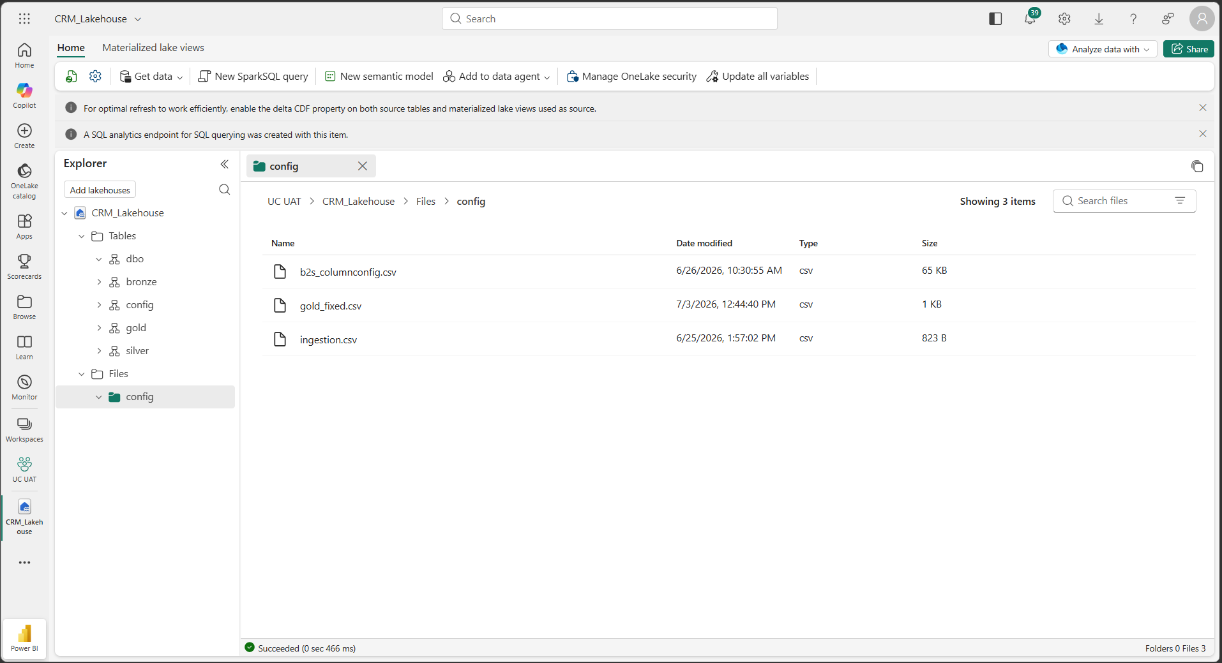
Task: Switch to Power BI experience
Action: 24,637
